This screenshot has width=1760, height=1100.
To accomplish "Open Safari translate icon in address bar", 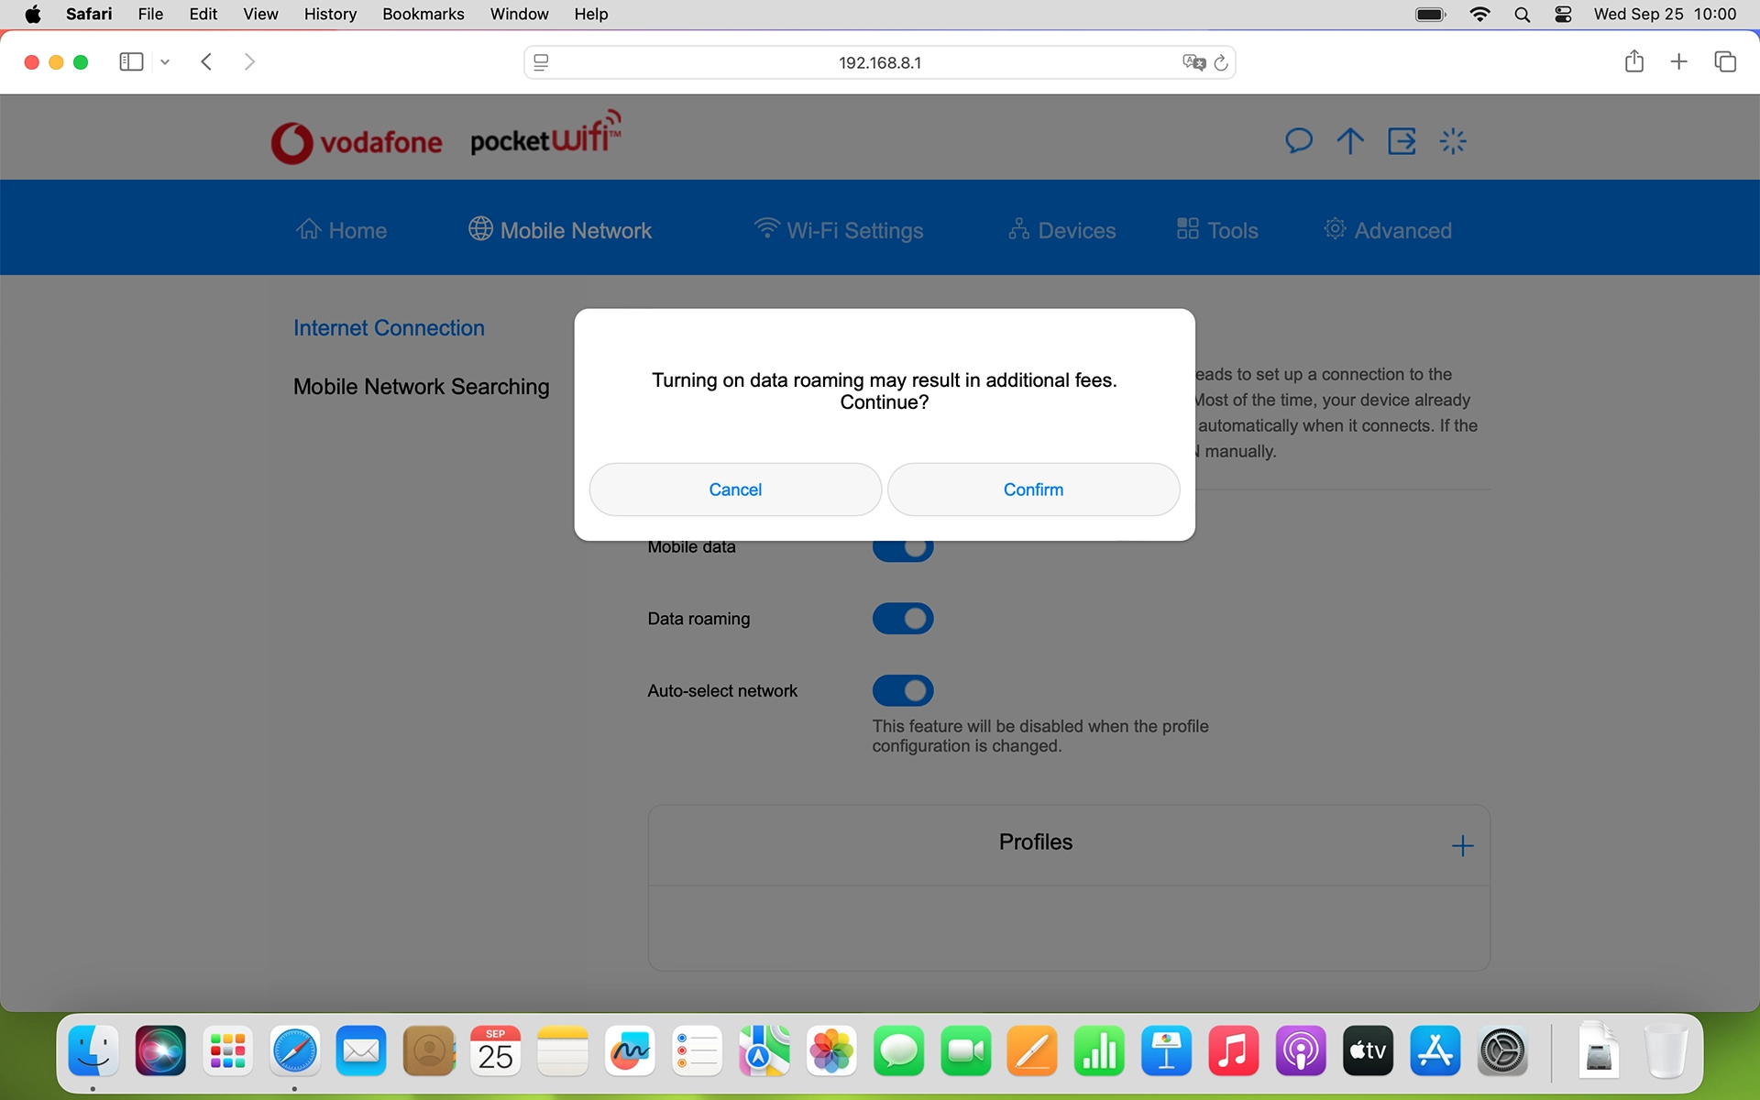I will click(1193, 62).
